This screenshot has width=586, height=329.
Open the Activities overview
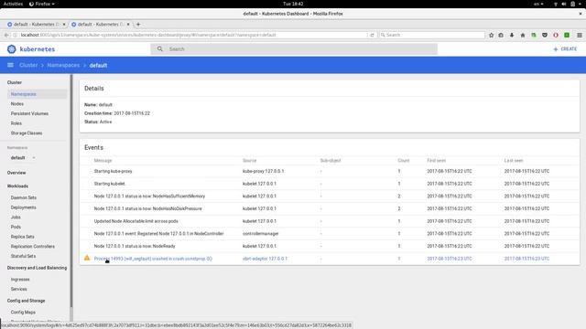click(x=13, y=4)
